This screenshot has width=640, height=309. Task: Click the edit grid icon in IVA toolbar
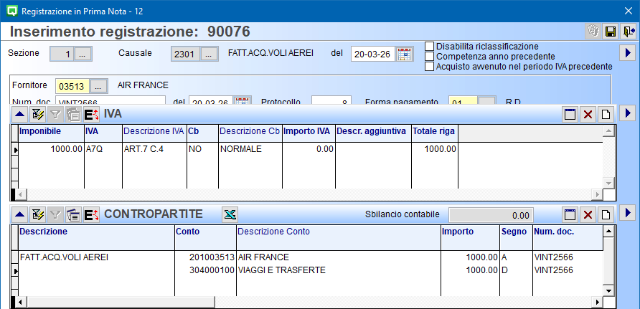click(x=37, y=114)
